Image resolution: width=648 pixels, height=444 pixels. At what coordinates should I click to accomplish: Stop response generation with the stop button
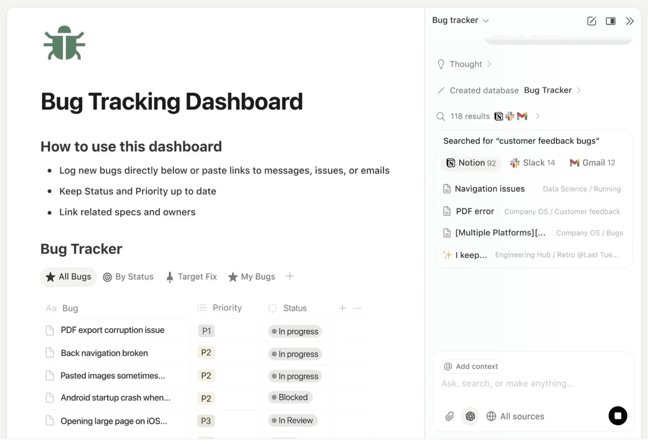[x=618, y=416]
